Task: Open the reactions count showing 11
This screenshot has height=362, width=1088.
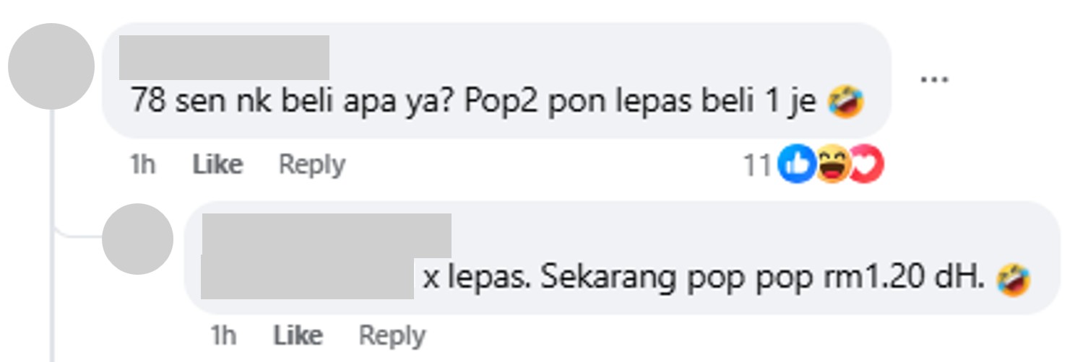Action: point(758,167)
